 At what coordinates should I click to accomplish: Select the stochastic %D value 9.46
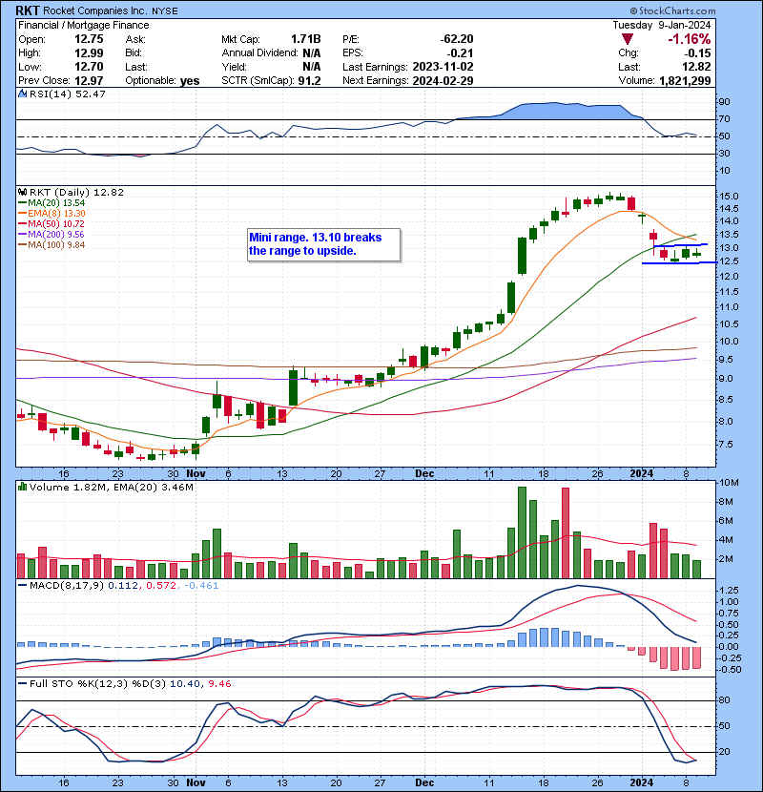pos(219,684)
